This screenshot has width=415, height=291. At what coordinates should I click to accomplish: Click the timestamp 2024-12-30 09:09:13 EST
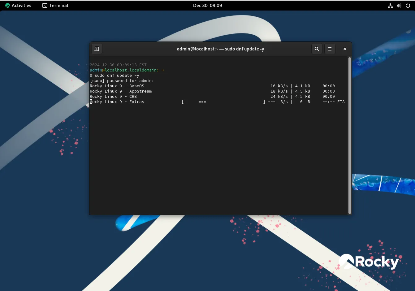[118, 65]
